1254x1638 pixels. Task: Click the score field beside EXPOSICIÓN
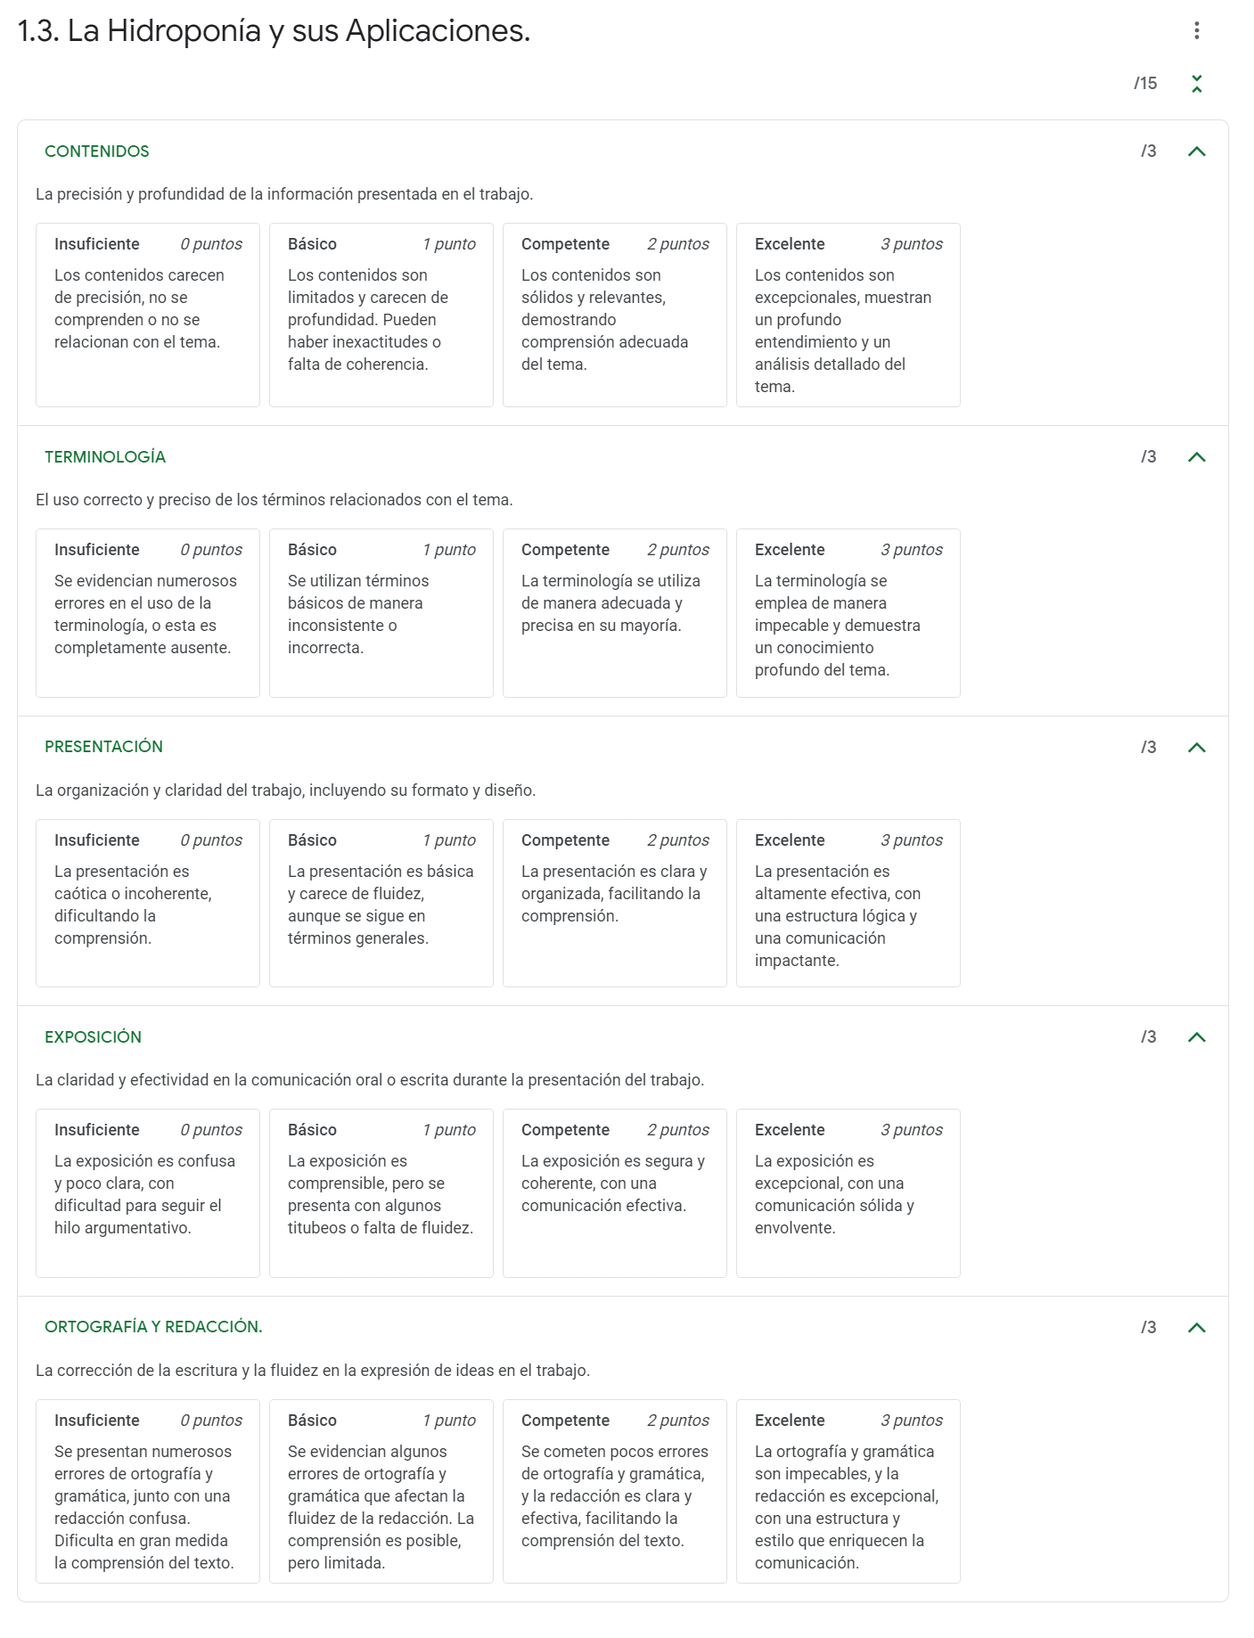pyautogui.click(x=1148, y=1036)
